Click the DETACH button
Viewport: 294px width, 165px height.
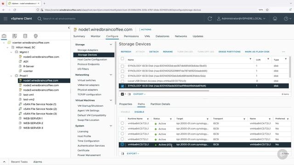pos(154,52)
